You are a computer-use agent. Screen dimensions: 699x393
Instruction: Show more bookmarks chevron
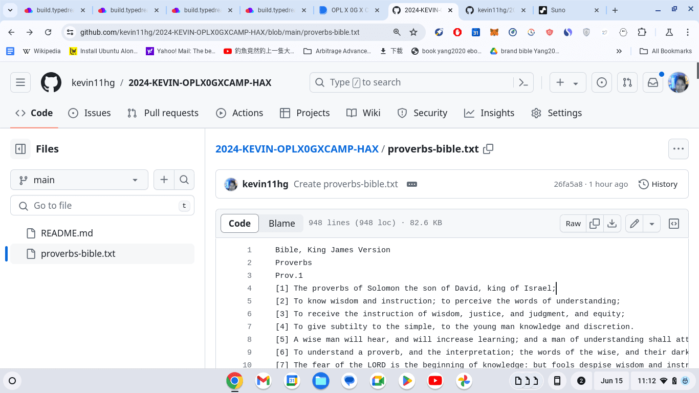tap(619, 51)
